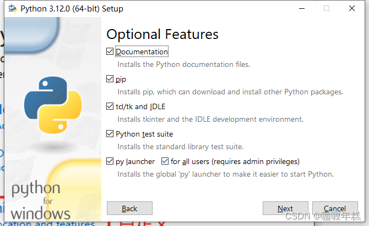Uncheck the py launcher checkbox

coord(110,161)
